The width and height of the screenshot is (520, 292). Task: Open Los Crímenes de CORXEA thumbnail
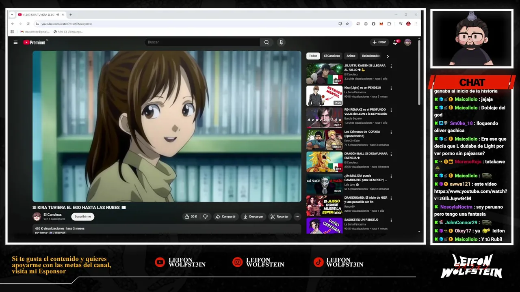324,140
